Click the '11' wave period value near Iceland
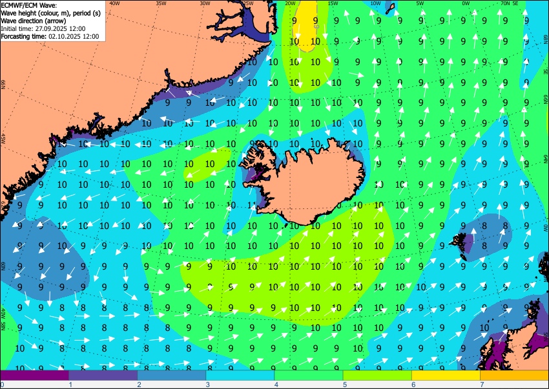The height and width of the screenshot is (389, 549). point(252,205)
